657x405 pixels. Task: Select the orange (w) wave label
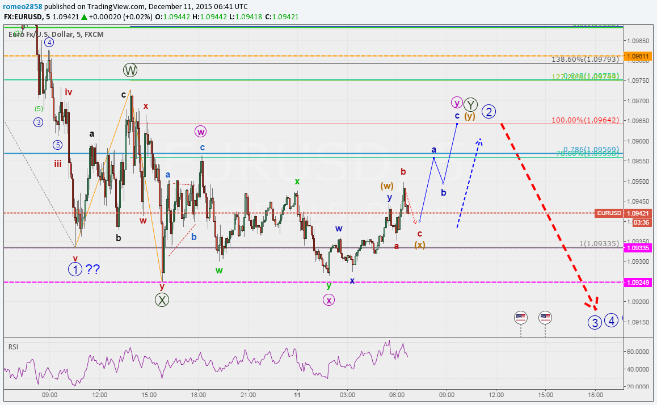click(387, 185)
